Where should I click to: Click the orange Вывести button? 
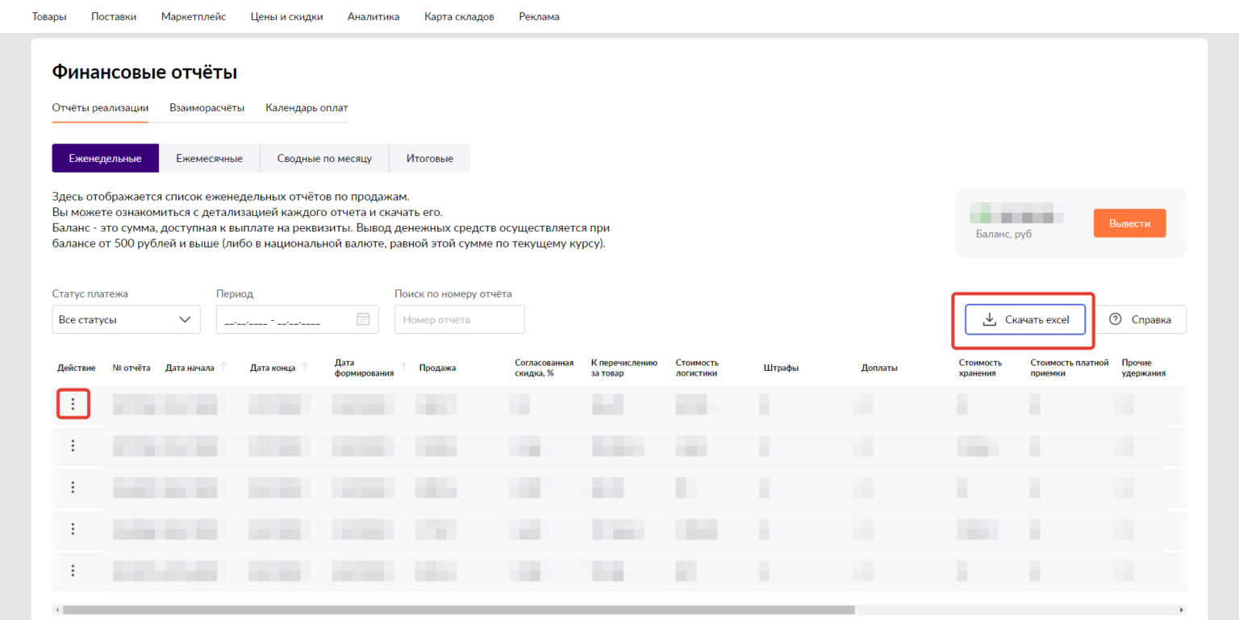pyautogui.click(x=1129, y=223)
